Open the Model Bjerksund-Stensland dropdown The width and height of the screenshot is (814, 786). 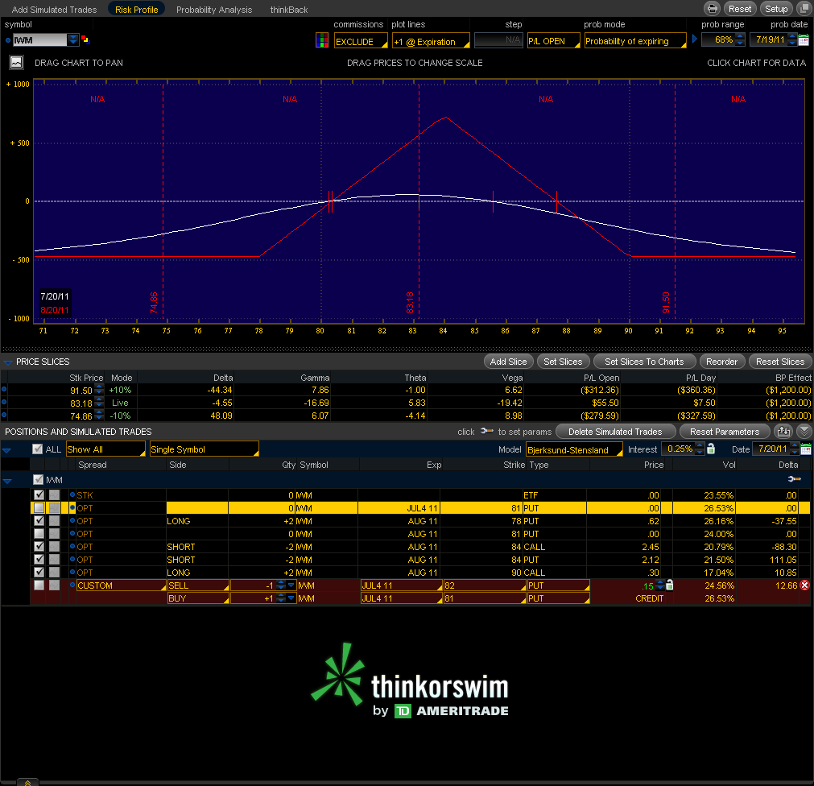coord(574,449)
